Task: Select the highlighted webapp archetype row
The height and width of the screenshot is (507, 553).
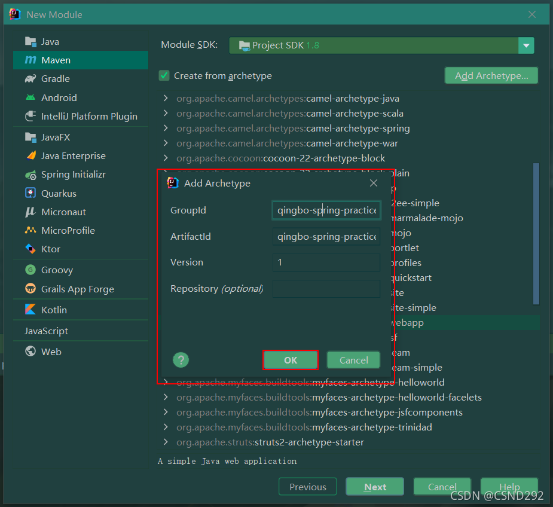Action: [x=466, y=322]
